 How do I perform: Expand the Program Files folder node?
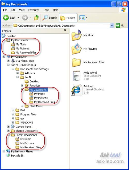(13, 114)
